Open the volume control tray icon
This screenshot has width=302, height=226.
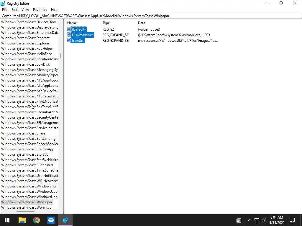pyautogui.click(x=264, y=220)
